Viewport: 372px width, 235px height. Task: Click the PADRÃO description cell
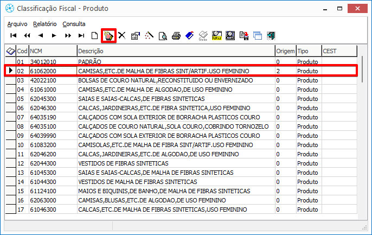[176, 62]
